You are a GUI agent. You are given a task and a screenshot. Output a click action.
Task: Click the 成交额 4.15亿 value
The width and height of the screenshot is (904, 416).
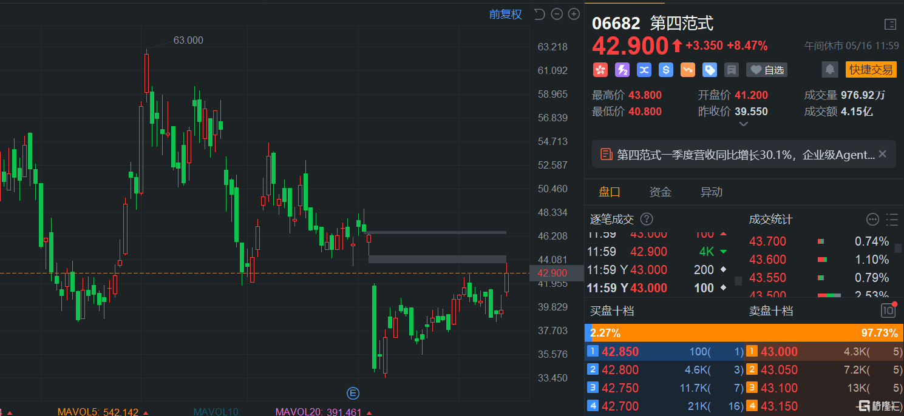pos(857,112)
